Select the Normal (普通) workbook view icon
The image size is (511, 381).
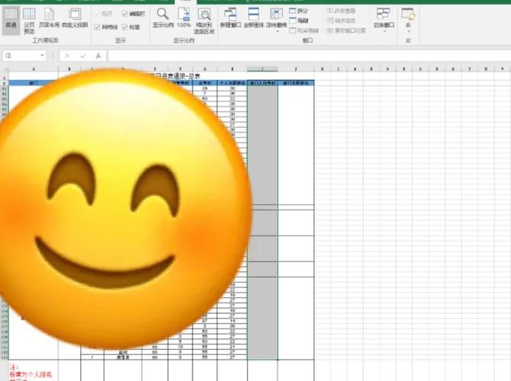click(11, 19)
